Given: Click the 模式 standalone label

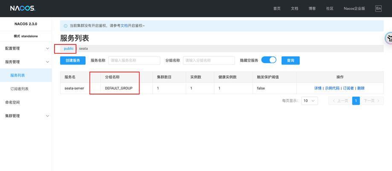Looking at the screenshot, I should point(26,36).
